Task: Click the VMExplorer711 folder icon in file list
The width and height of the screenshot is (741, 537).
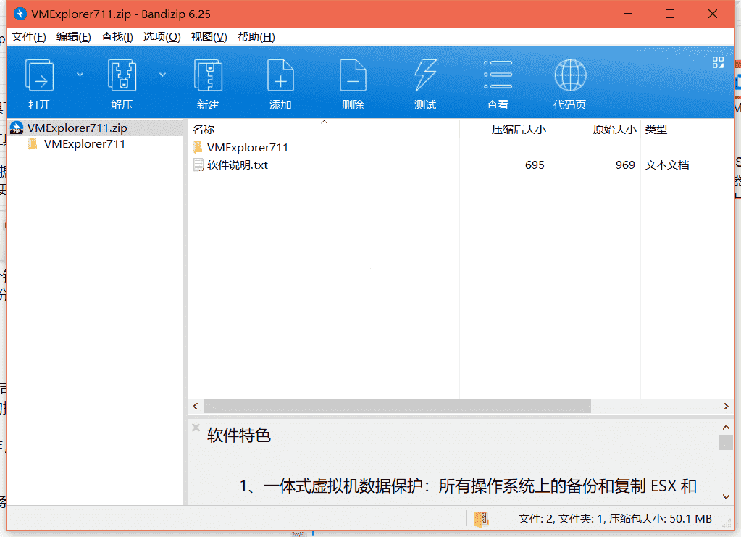Action: pos(198,148)
